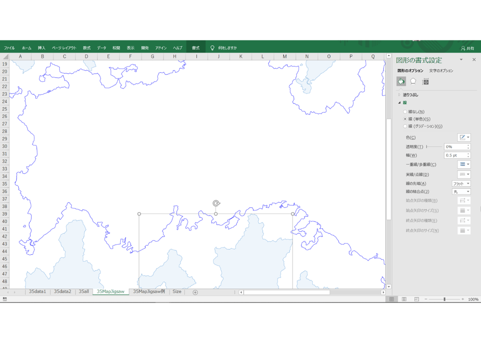Select row 30 header
481x343 pixels.
5,147
